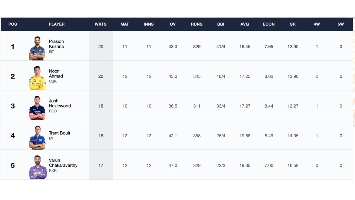Click the Prasidh Krishna name link
Viewport: 355px width, 200px height.
56,44
